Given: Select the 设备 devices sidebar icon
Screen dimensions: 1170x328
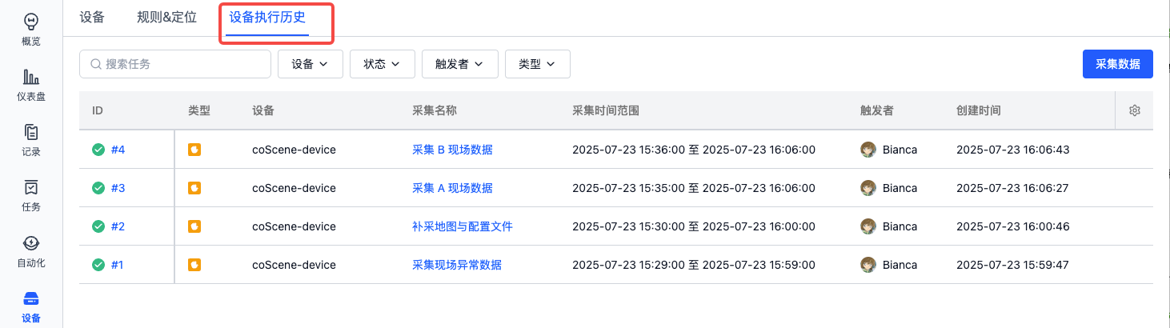Looking at the screenshot, I should coord(31,298).
